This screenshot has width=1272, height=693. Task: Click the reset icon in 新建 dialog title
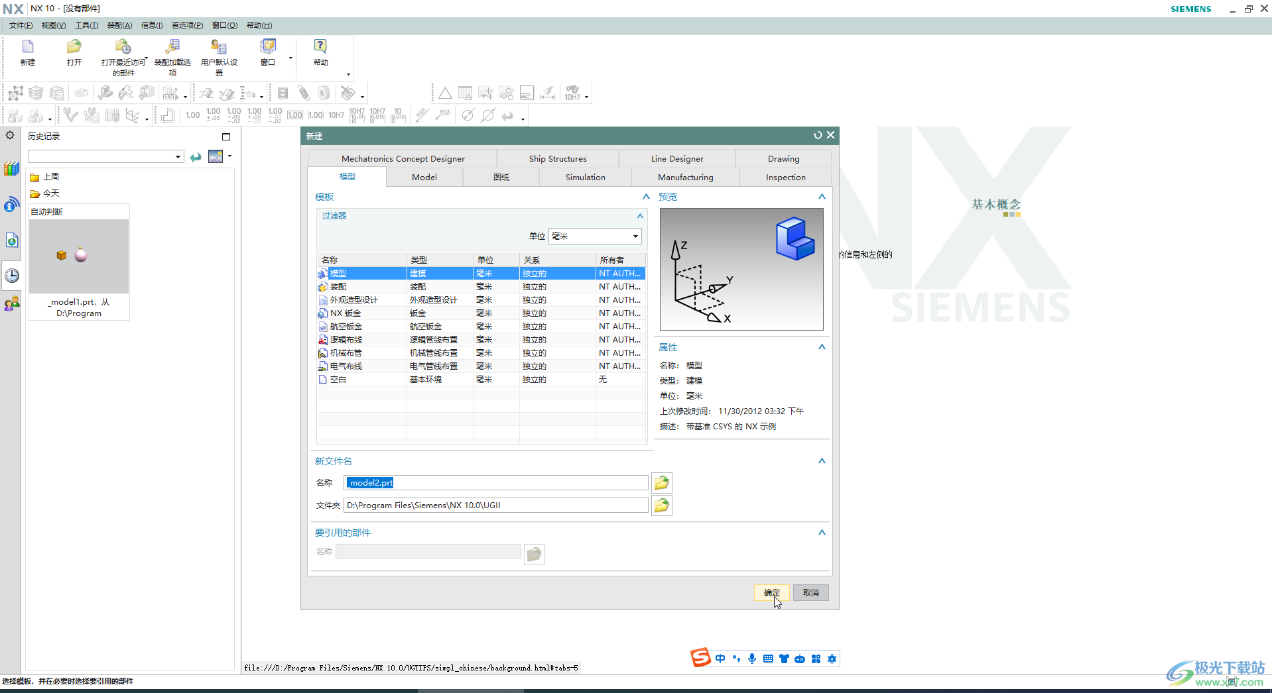[x=818, y=135]
